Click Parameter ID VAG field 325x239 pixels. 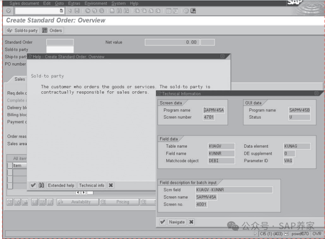pos(288,161)
